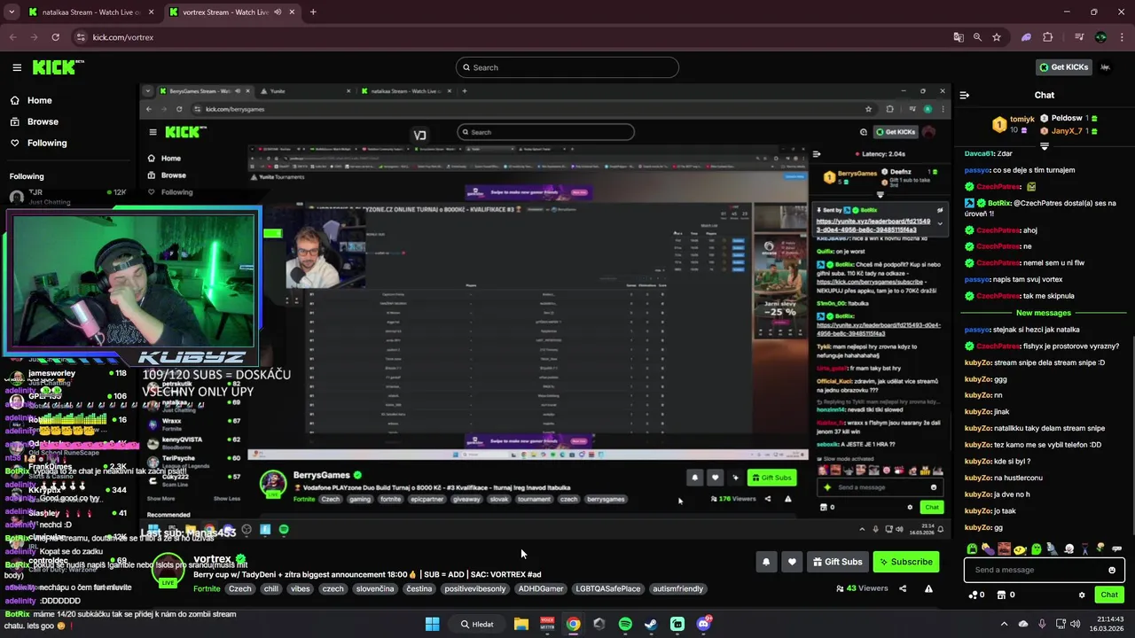Image resolution: width=1135 pixels, height=638 pixels.
Task: Bookmark this page star
Action: point(997,37)
